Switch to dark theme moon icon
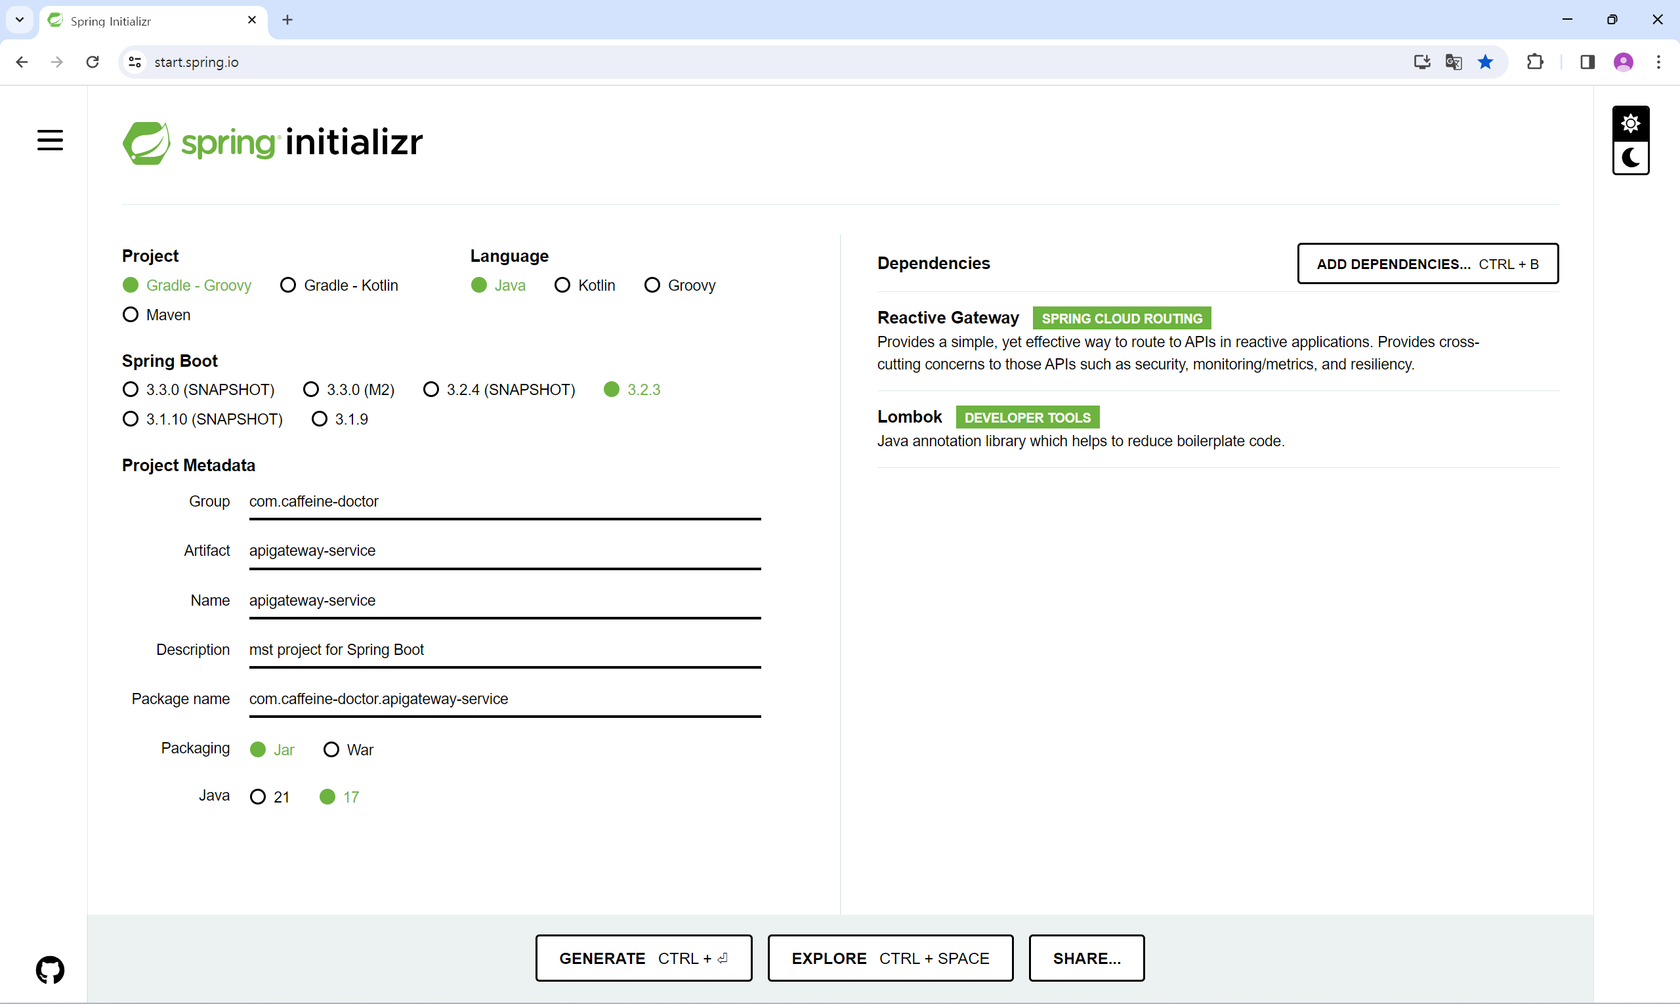 1630,157
